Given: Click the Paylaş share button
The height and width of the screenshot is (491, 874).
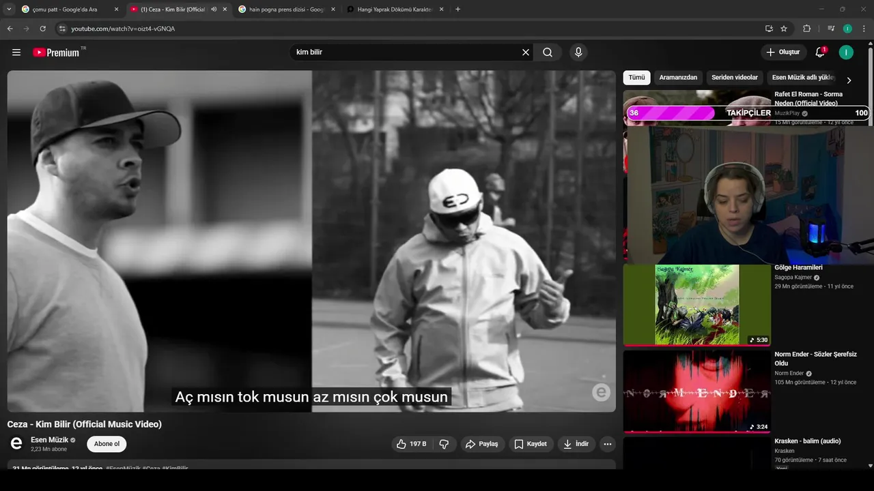Looking at the screenshot, I should point(482,444).
